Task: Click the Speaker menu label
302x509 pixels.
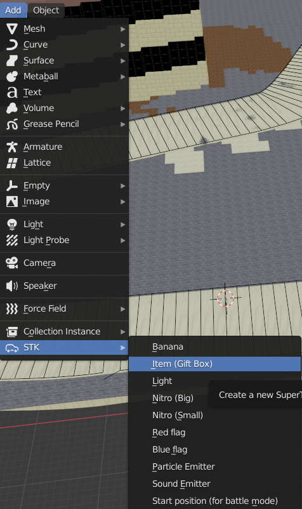Action: pyautogui.click(x=40, y=286)
